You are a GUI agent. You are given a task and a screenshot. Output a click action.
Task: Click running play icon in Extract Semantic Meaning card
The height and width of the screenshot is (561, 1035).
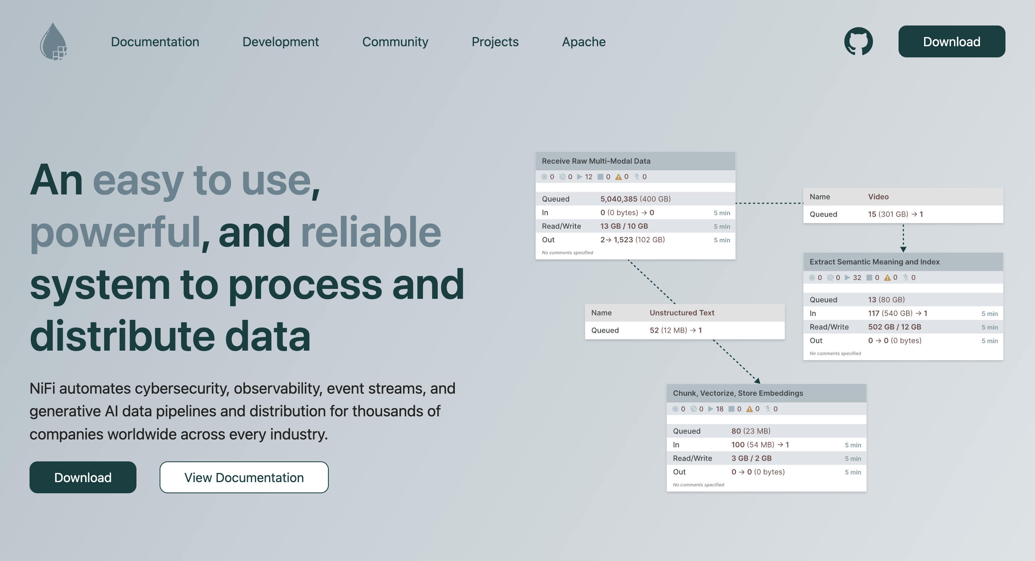tap(847, 277)
